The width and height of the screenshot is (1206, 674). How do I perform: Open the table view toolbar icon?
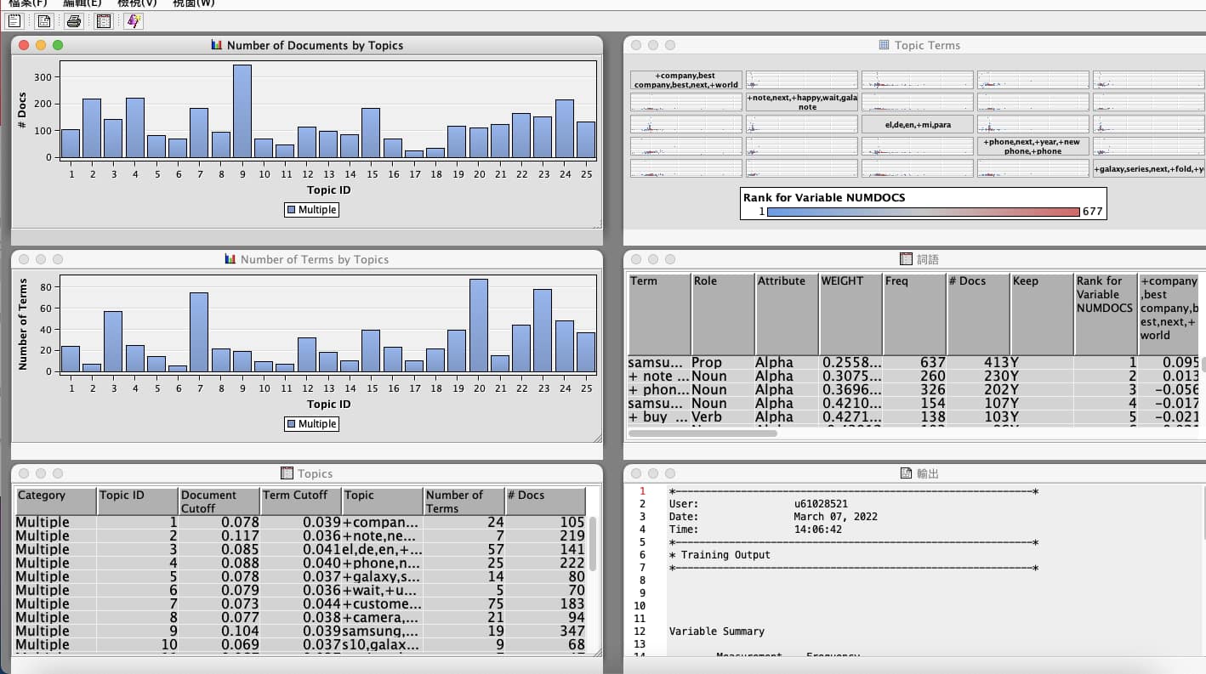[x=104, y=21]
